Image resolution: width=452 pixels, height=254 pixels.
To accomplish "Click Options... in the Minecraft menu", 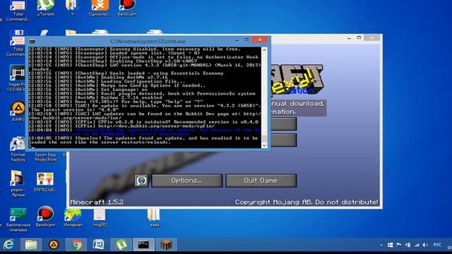I will pyautogui.click(x=186, y=181).
